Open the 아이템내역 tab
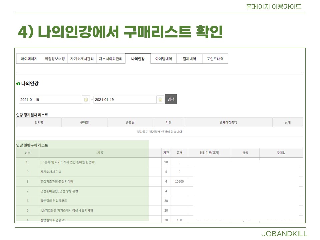 click(x=163, y=59)
